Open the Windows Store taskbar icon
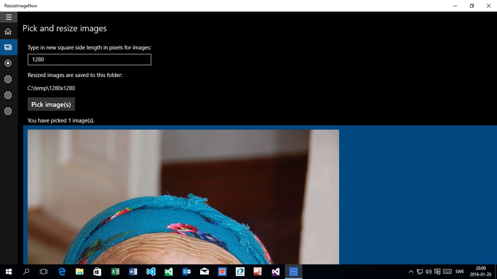Viewport: 497px width, 279px height. [97, 272]
